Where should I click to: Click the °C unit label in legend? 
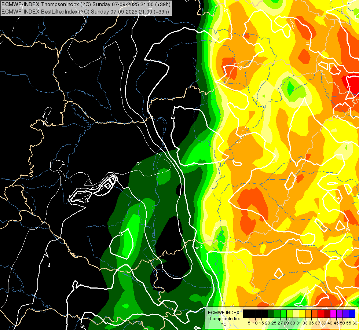(x=224, y=324)
